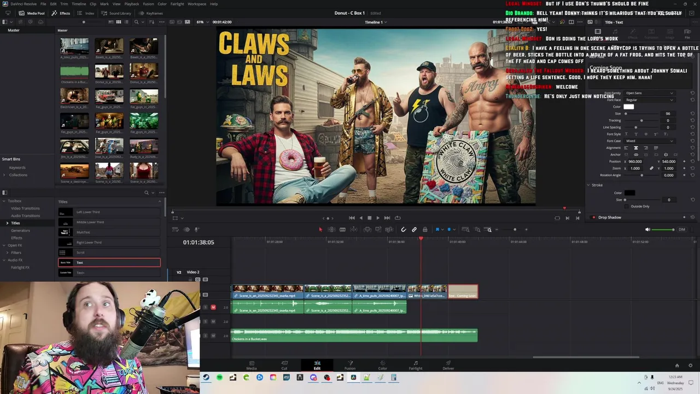Select center text alignment
700x394 pixels.
[635, 148]
